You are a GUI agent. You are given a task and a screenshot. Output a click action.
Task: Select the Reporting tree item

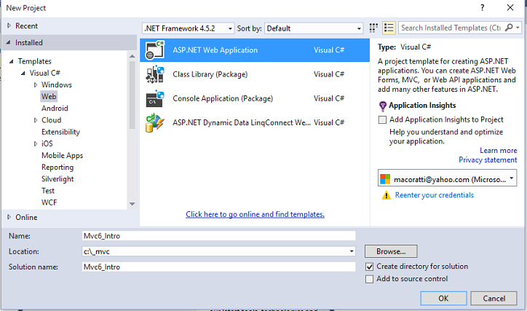click(x=58, y=167)
